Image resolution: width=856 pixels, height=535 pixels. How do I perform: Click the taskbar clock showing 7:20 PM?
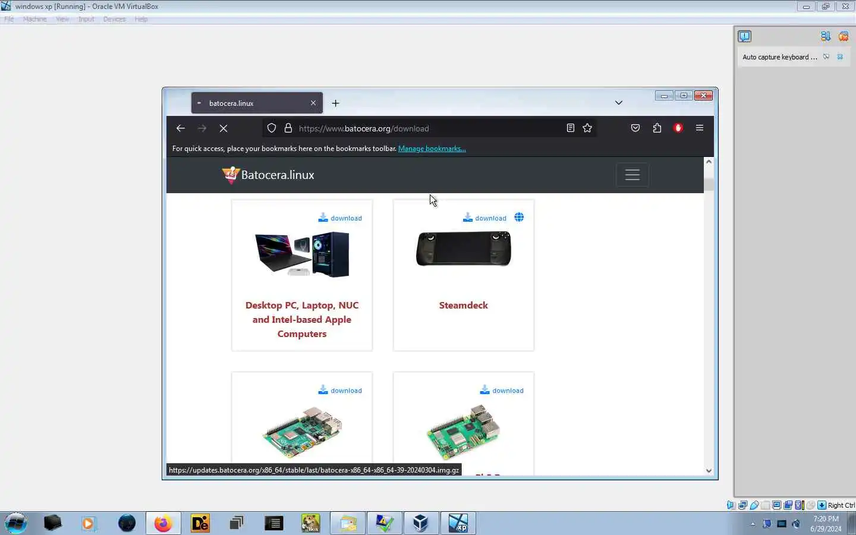click(826, 523)
